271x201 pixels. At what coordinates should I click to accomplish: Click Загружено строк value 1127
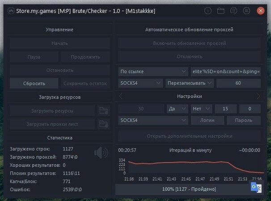click(x=68, y=149)
